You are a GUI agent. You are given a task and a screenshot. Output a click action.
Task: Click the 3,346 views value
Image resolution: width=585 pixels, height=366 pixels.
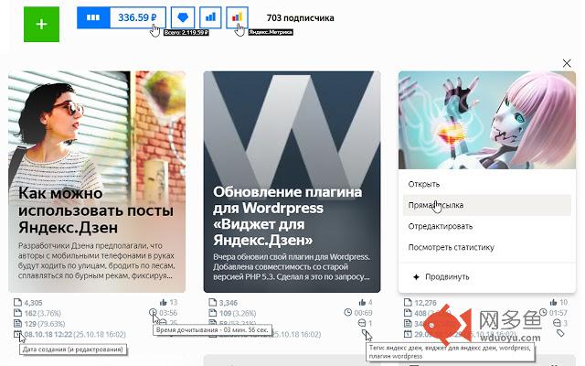[229, 303]
